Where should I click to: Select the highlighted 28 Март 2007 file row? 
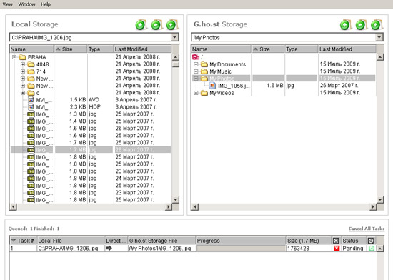pos(91,150)
